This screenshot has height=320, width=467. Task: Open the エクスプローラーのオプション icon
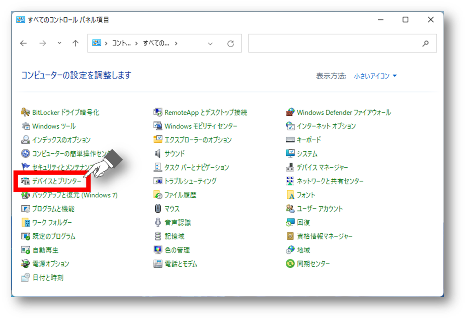(158, 140)
